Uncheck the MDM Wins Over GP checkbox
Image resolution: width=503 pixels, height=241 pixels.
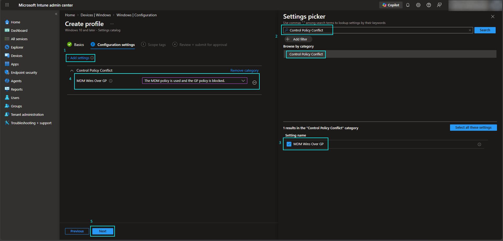tap(289, 144)
